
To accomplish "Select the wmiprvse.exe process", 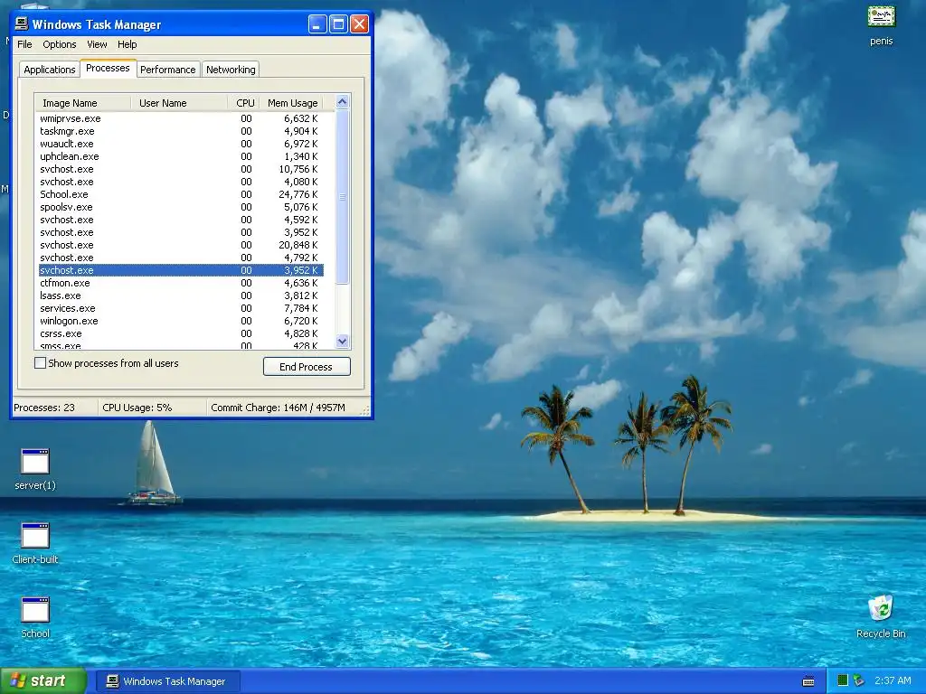I will point(180,118).
